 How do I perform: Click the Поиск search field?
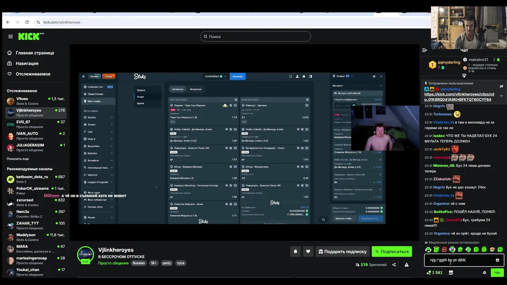255,36
